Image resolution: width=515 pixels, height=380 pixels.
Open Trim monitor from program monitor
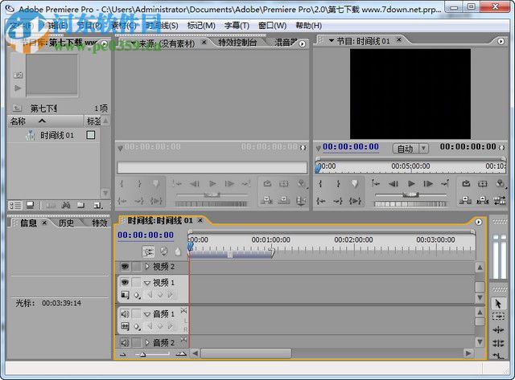click(x=500, y=200)
